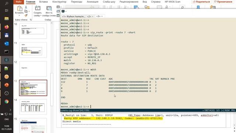Image resolution: width=236 pixels, height=133 pixels.
Task: Select ConEmu tab 3
Action: 100,16
